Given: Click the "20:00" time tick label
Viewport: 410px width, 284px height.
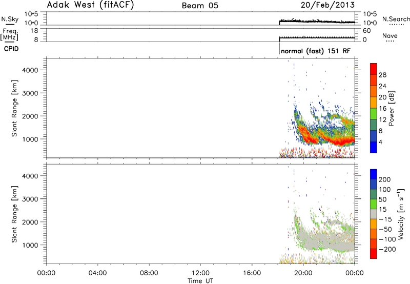Looking at the screenshot, I should pyautogui.click(x=303, y=273).
